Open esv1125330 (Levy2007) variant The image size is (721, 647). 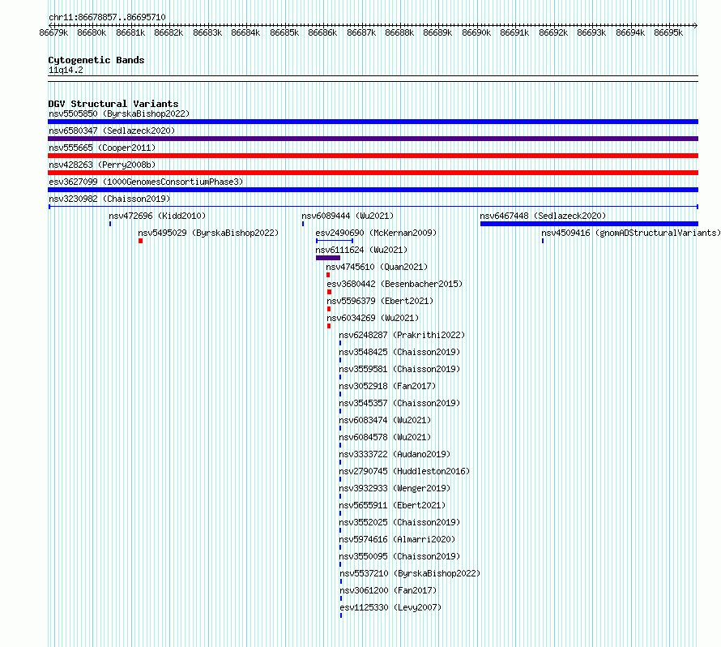coord(390,607)
